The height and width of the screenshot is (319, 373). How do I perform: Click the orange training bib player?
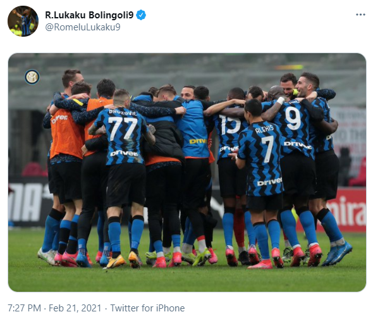(66, 131)
